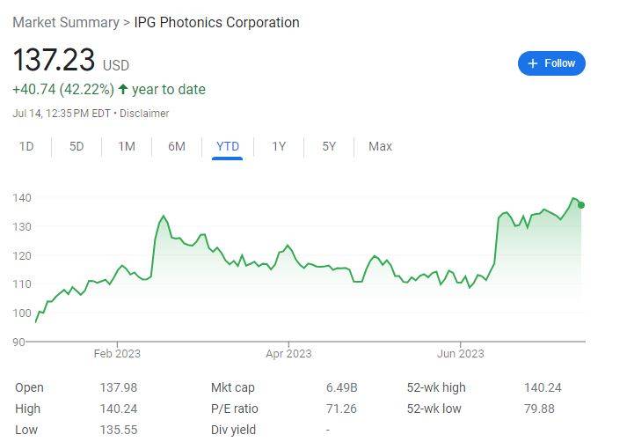This screenshot has height=442, width=627.
Task: Switch to the 1M chart range
Action: pos(127,146)
